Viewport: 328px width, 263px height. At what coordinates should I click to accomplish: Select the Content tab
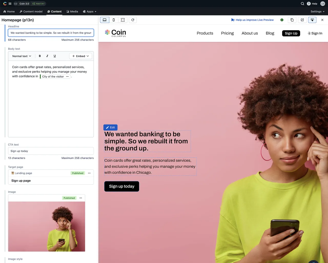[54, 12]
